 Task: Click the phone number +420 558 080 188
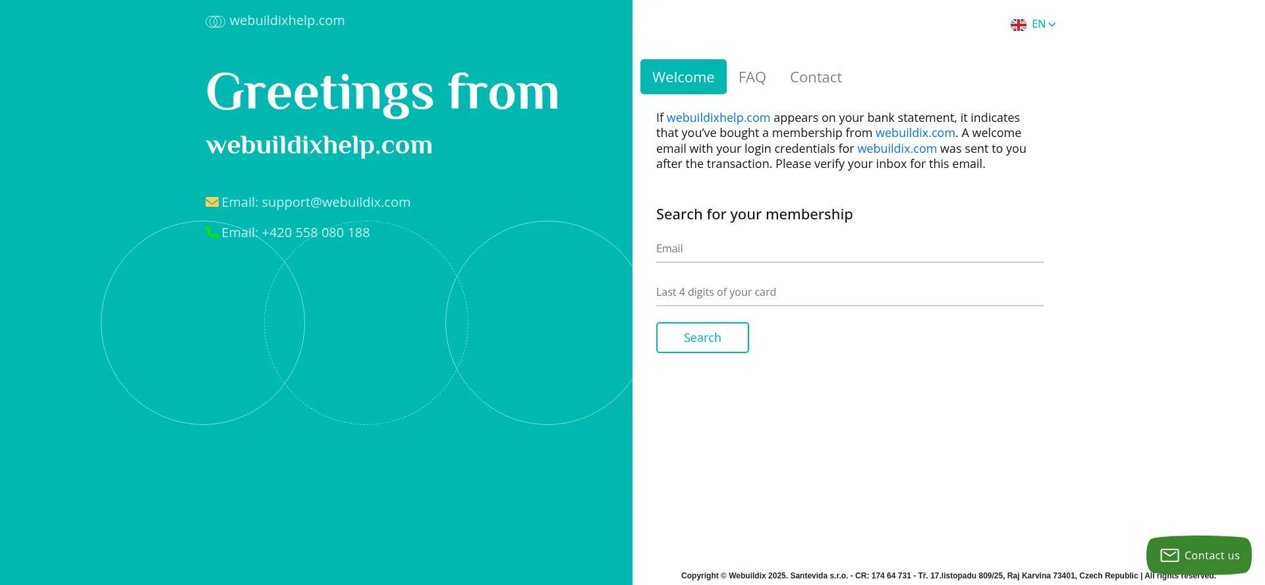pyautogui.click(x=316, y=233)
